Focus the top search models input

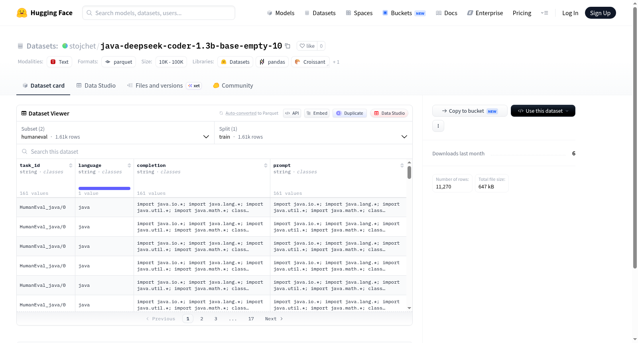(x=159, y=13)
